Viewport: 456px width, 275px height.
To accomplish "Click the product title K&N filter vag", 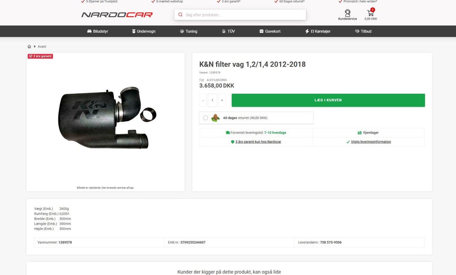I will pyautogui.click(x=252, y=64).
